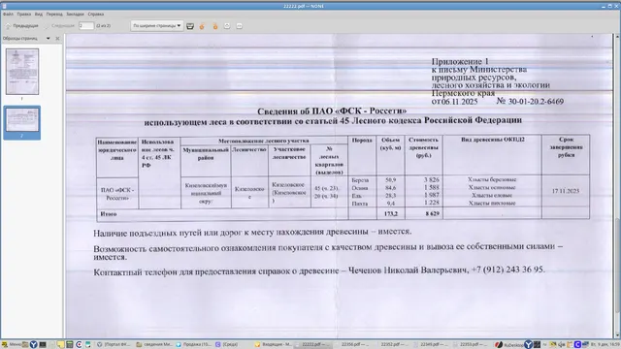The height and width of the screenshot is (349, 621).
Task: Click the (2 из 2) page count label
Action: (x=104, y=26)
